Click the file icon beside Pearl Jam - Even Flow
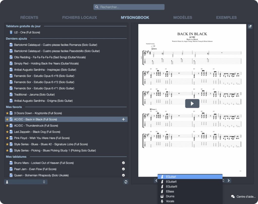 [x=11, y=169]
